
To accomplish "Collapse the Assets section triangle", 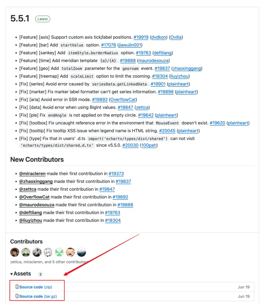I will 12,274.
